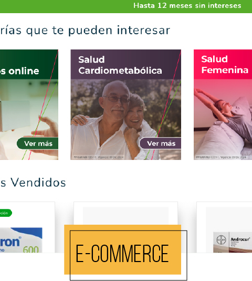The height and width of the screenshot is (281, 252).
Task: Open the Salud Femenina category title
Action: tap(225, 65)
